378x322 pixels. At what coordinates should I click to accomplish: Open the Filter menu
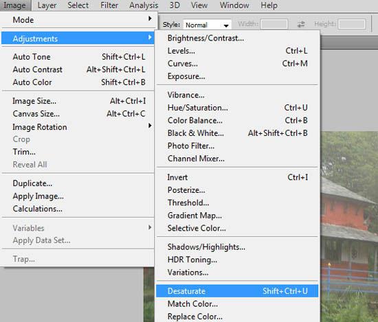point(109,5)
